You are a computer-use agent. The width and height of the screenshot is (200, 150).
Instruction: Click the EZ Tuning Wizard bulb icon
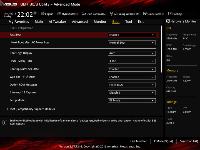click(x=111, y=14)
